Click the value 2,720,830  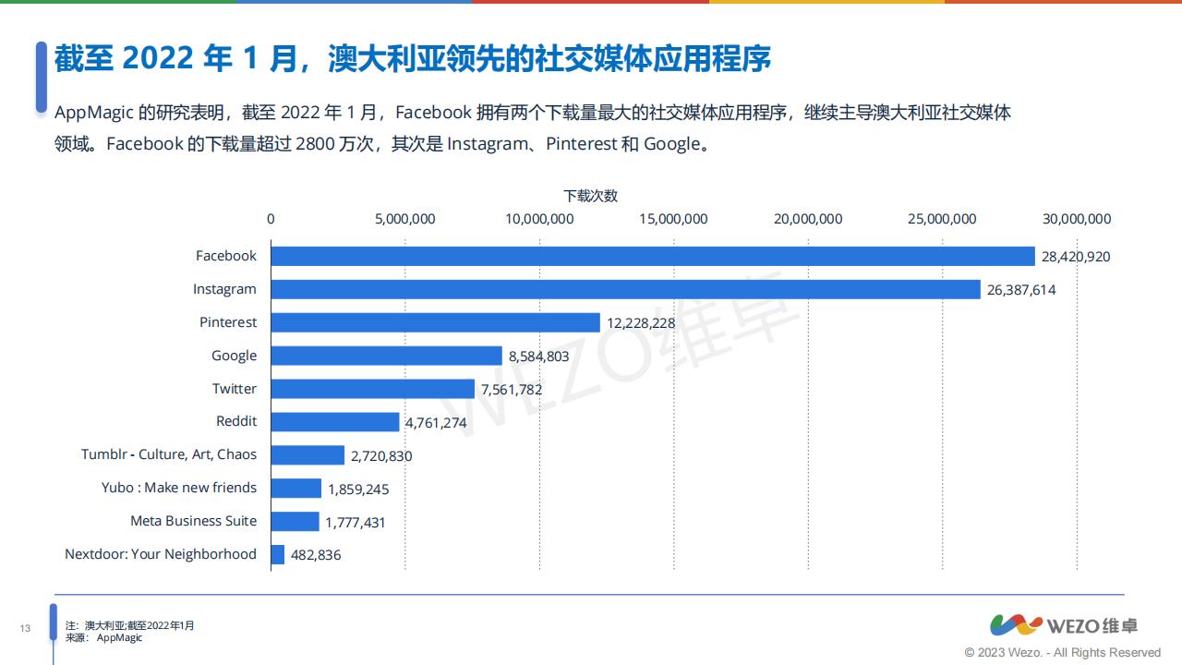tap(381, 456)
